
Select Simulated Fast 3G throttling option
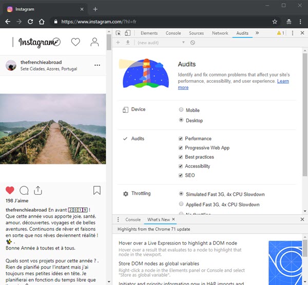click(x=181, y=194)
